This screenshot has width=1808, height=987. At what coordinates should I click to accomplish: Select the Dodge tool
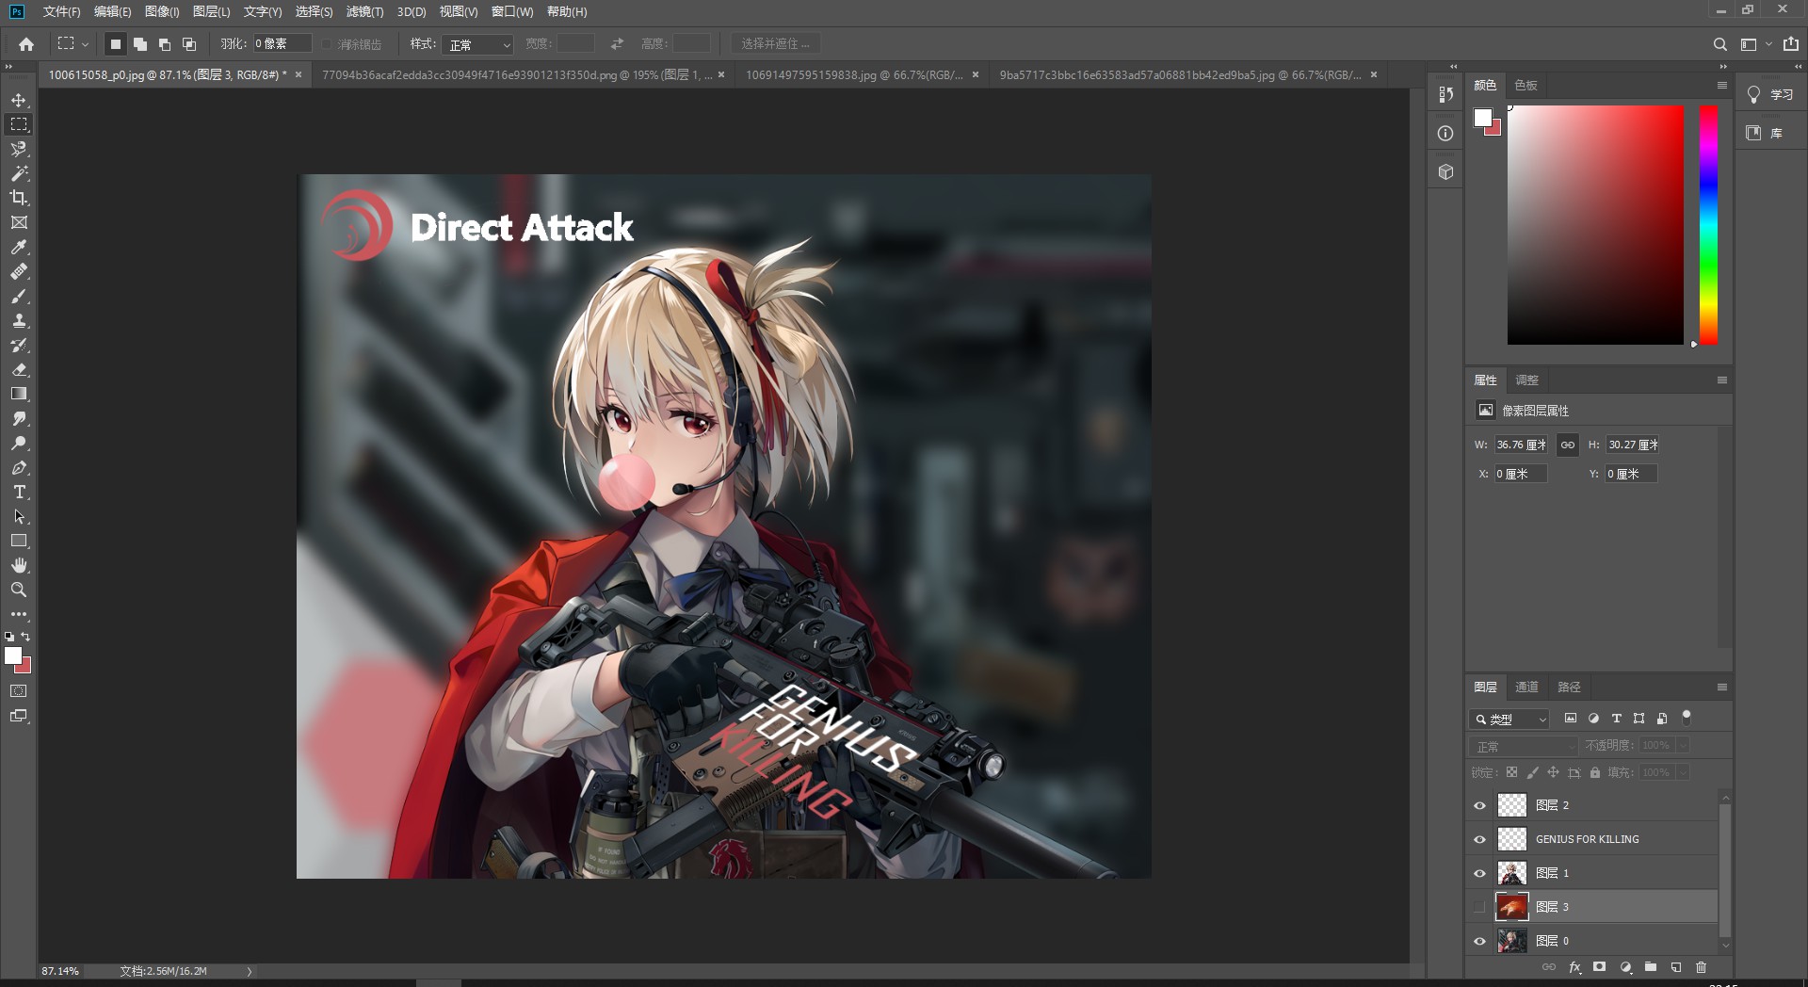[19, 443]
